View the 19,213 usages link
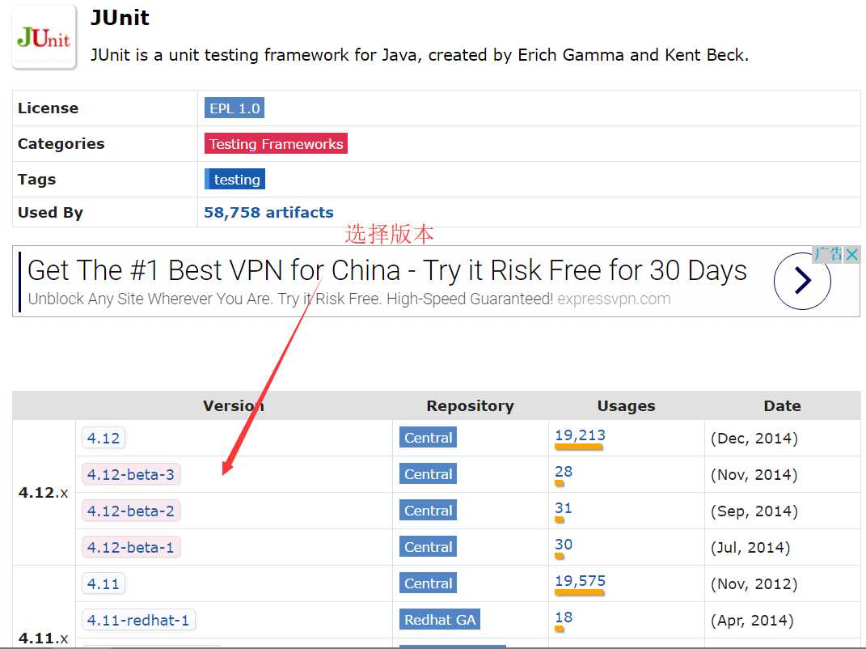The image size is (866, 649). pos(580,435)
